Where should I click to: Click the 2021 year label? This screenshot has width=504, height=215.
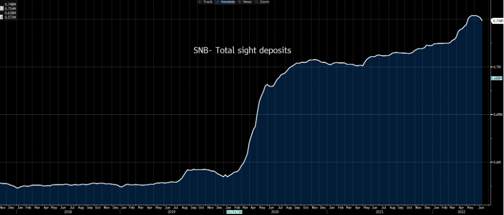379,212
